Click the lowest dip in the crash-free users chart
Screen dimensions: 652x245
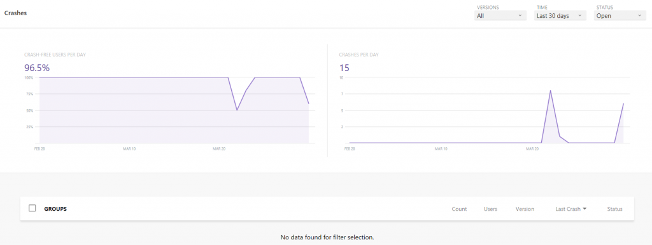click(x=237, y=110)
